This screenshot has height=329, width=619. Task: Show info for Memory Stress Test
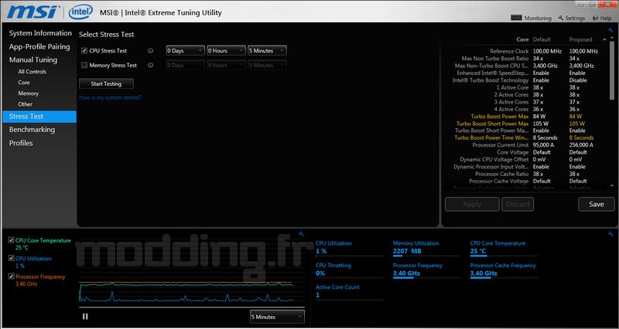[150, 66]
